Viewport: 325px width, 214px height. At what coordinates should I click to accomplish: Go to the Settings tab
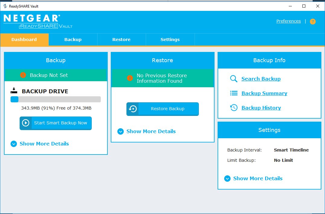(x=170, y=40)
